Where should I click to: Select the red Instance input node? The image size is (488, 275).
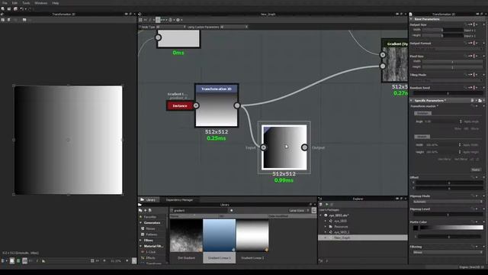180,105
